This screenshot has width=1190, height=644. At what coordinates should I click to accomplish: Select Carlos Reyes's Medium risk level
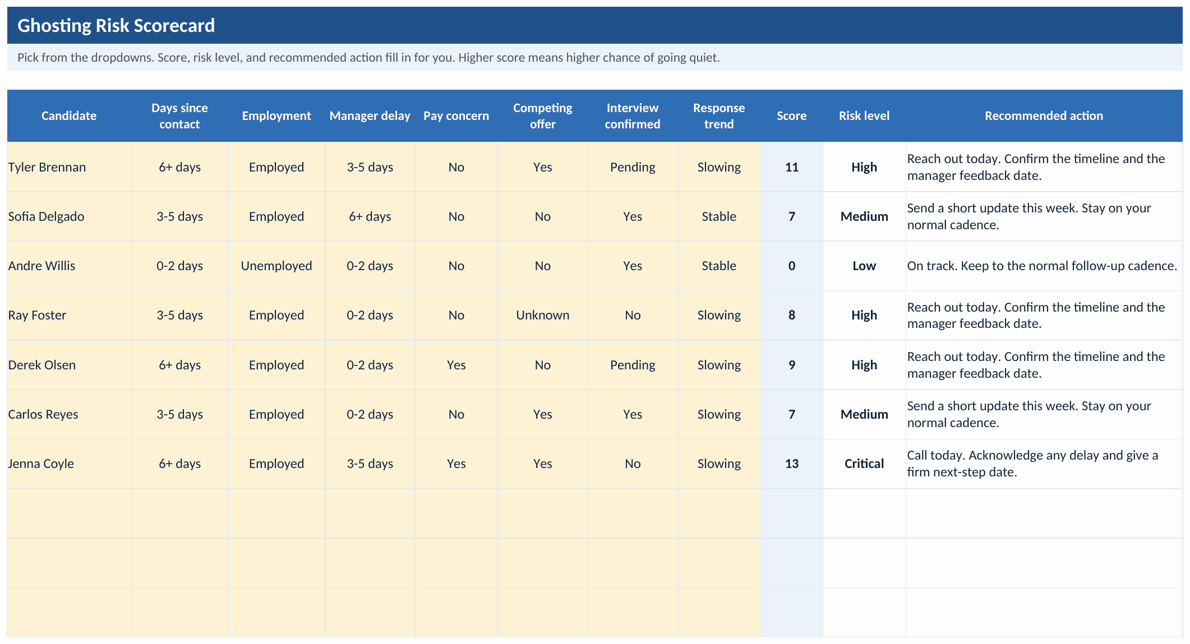tap(864, 414)
